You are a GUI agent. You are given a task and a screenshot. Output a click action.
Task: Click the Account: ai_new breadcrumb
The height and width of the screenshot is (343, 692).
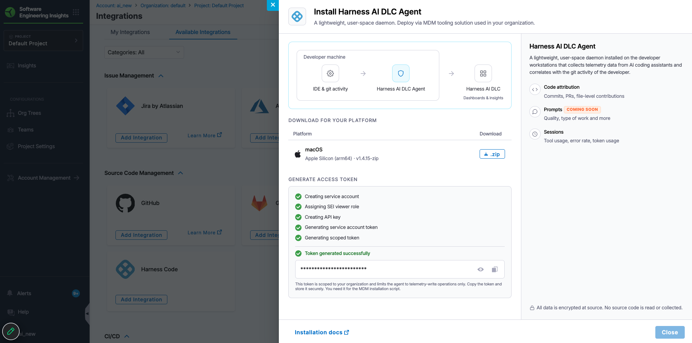[114, 5]
